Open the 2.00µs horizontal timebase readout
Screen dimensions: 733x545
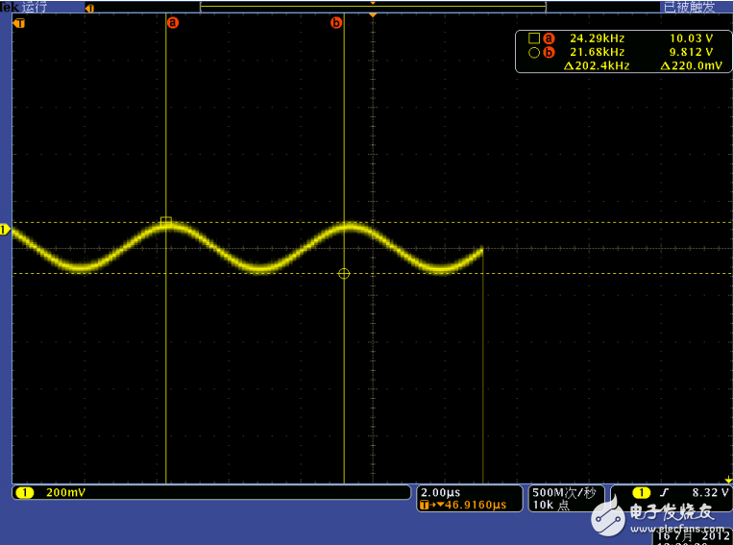click(441, 491)
